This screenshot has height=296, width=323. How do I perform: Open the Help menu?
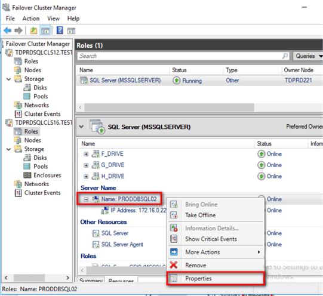[x=73, y=18]
